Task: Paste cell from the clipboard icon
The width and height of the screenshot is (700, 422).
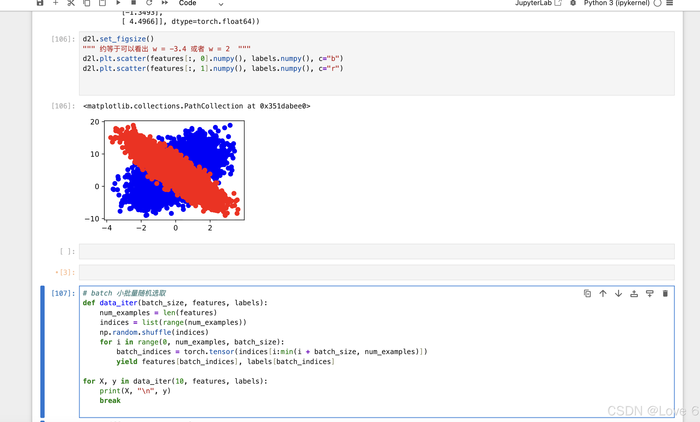Action: click(x=102, y=3)
